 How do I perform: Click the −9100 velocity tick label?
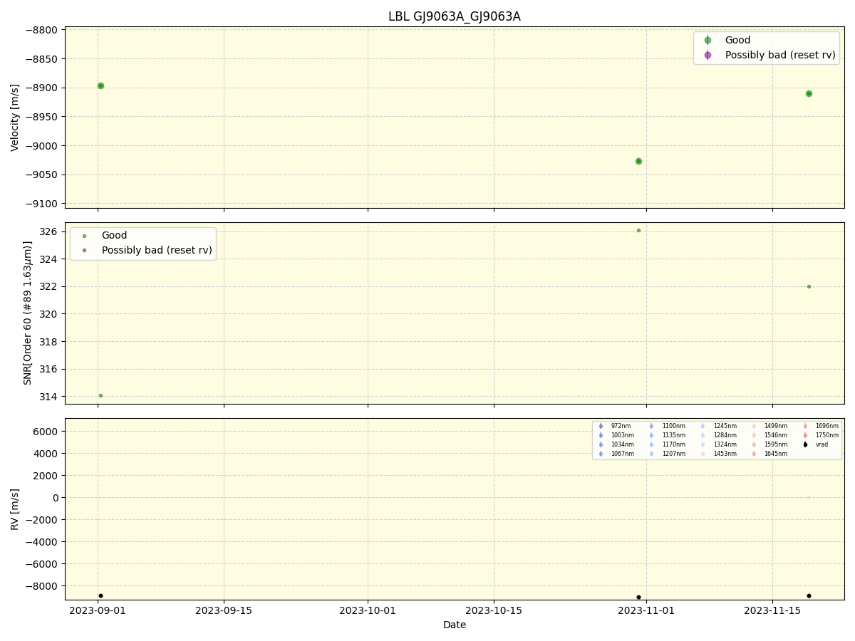click(42, 204)
